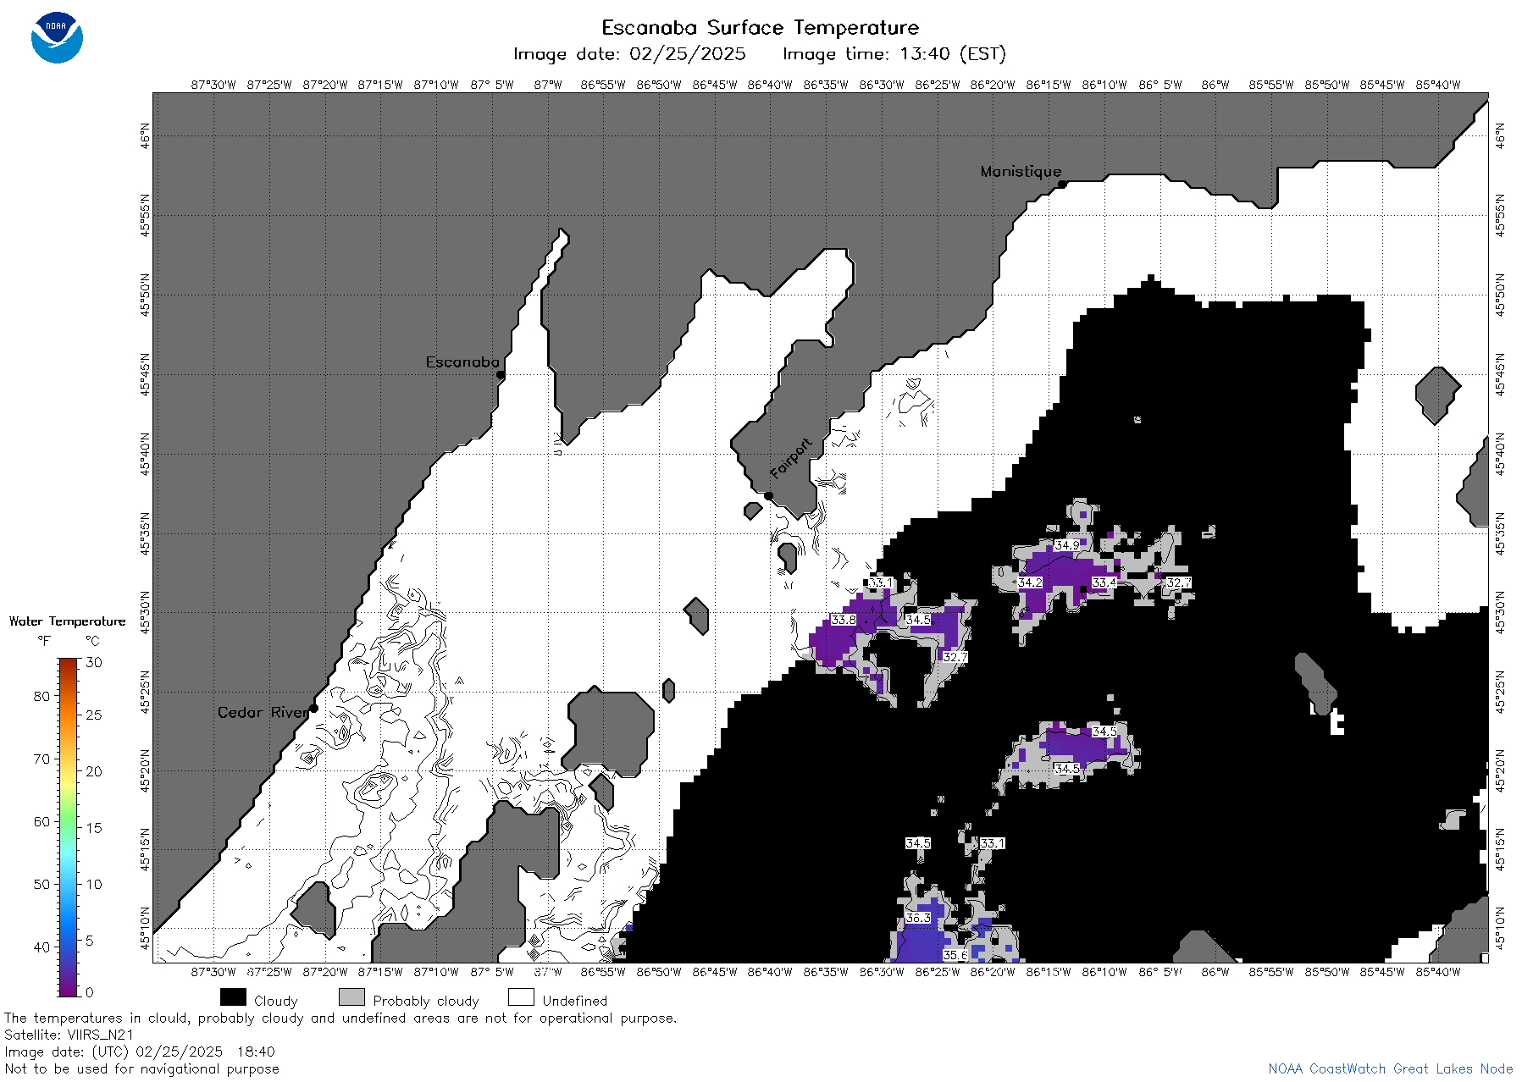Click the header text Image date: 02/25/2025
The image size is (1522, 1082).
point(629,54)
